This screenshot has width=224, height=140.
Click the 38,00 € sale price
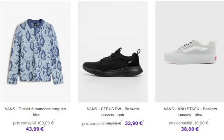coord(190,129)
